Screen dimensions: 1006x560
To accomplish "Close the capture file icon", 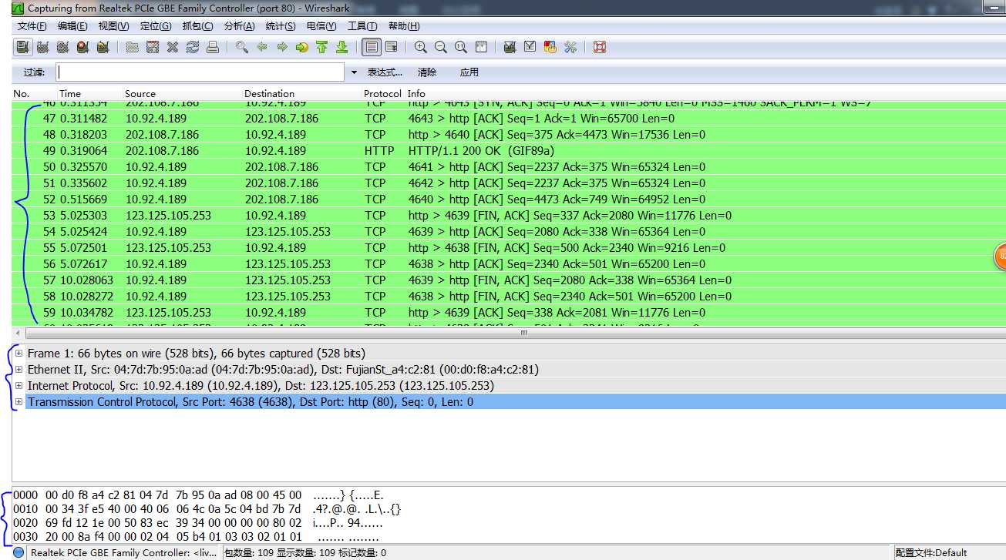I will tap(173, 47).
